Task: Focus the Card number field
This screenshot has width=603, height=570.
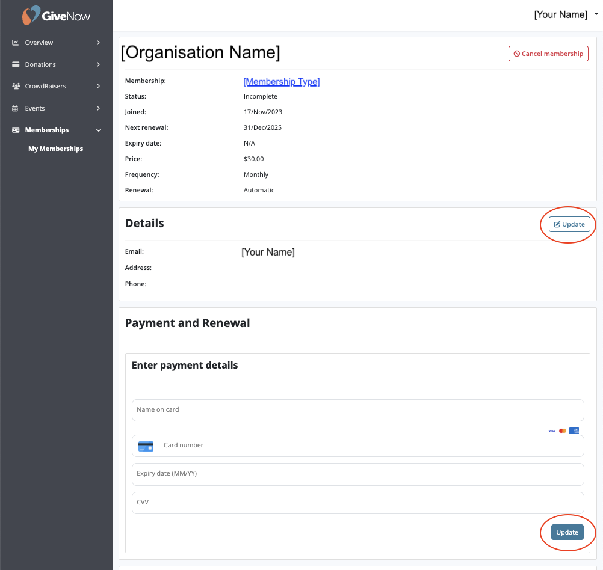Action: point(357,446)
